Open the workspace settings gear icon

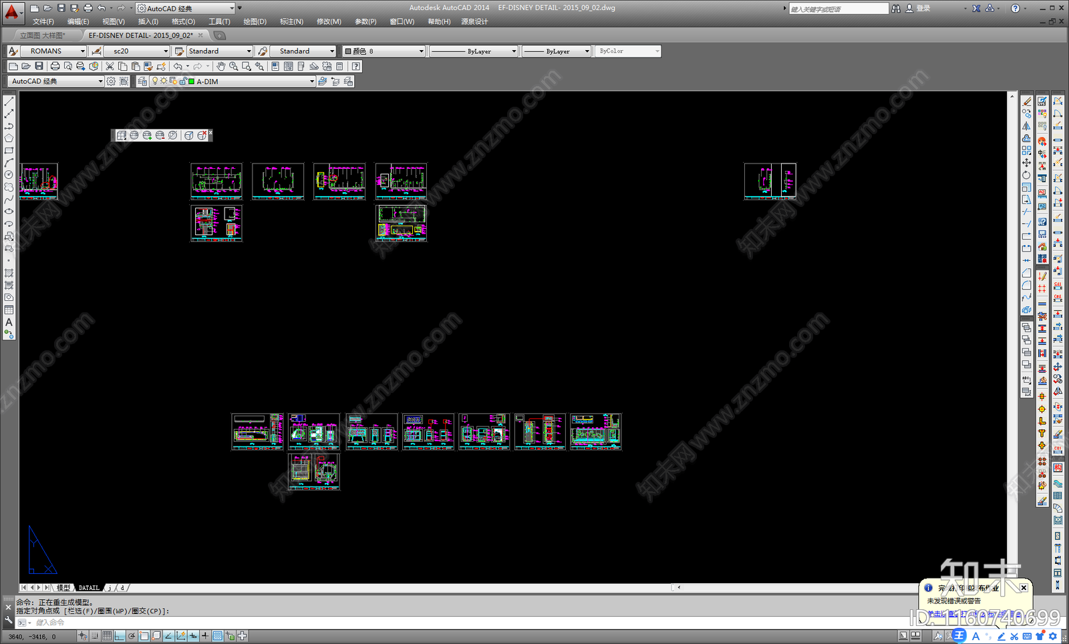[111, 81]
